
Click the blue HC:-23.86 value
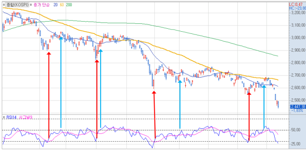(x=297, y=8)
